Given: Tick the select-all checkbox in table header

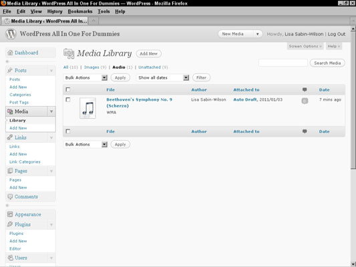Looking at the screenshot, I should pos(68,89).
